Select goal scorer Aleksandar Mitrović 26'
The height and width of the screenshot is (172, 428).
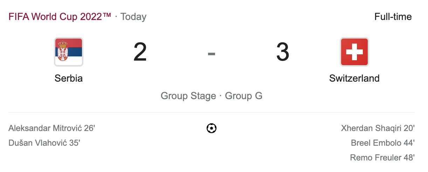(x=51, y=128)
